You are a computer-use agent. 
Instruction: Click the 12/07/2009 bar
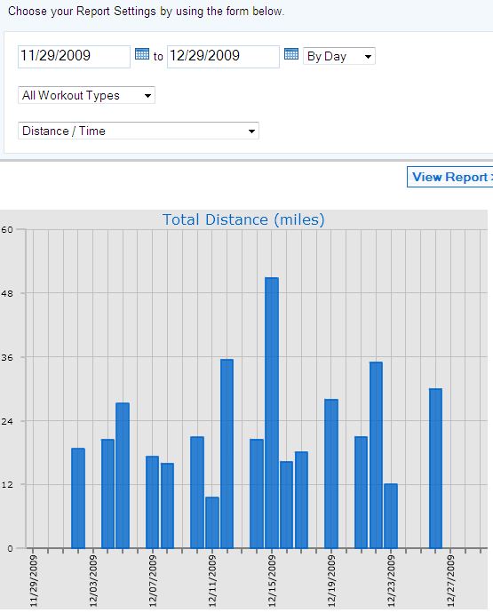tap(153, 502)
